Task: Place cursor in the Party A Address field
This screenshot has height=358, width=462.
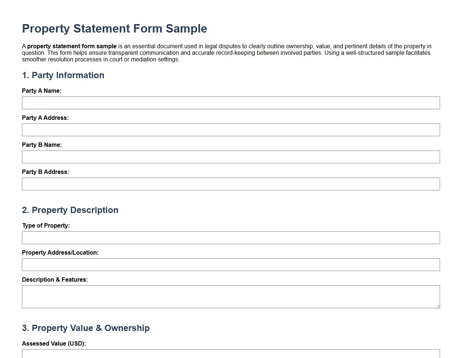Action: (x=231, y=130)
